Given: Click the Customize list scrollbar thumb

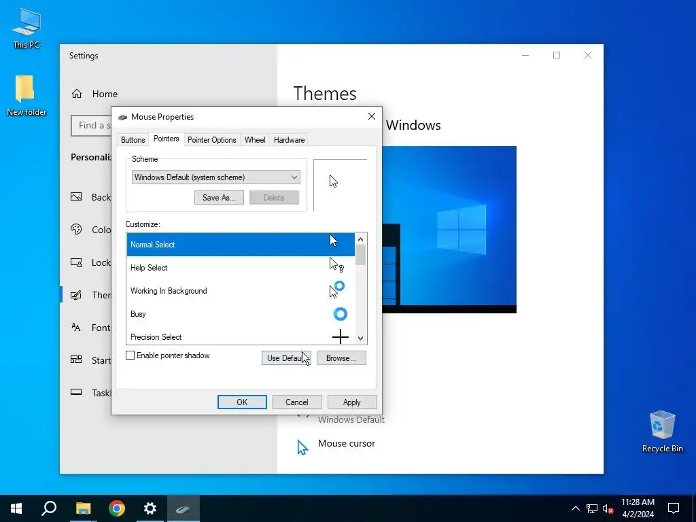Looking at the screenshot, I should tap(360, 255).
